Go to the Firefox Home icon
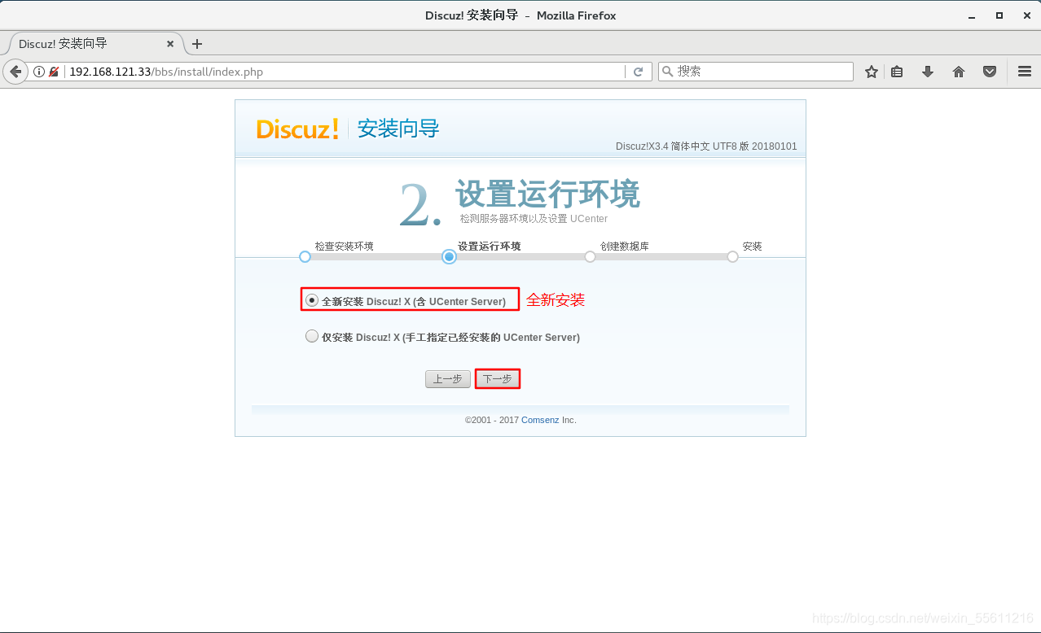The height and width of the screenshot is (633, 1041). click(959, 72)
